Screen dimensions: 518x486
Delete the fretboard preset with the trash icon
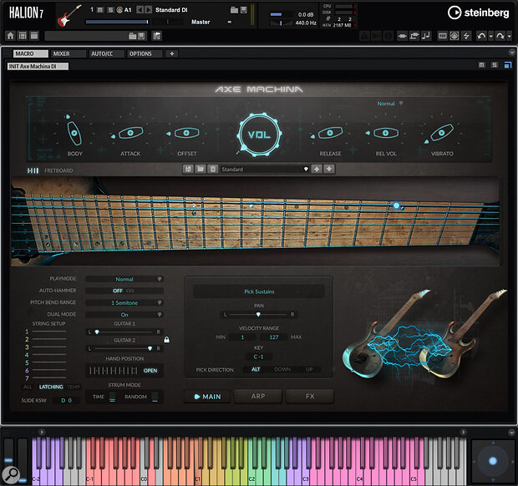click(213, 169)
